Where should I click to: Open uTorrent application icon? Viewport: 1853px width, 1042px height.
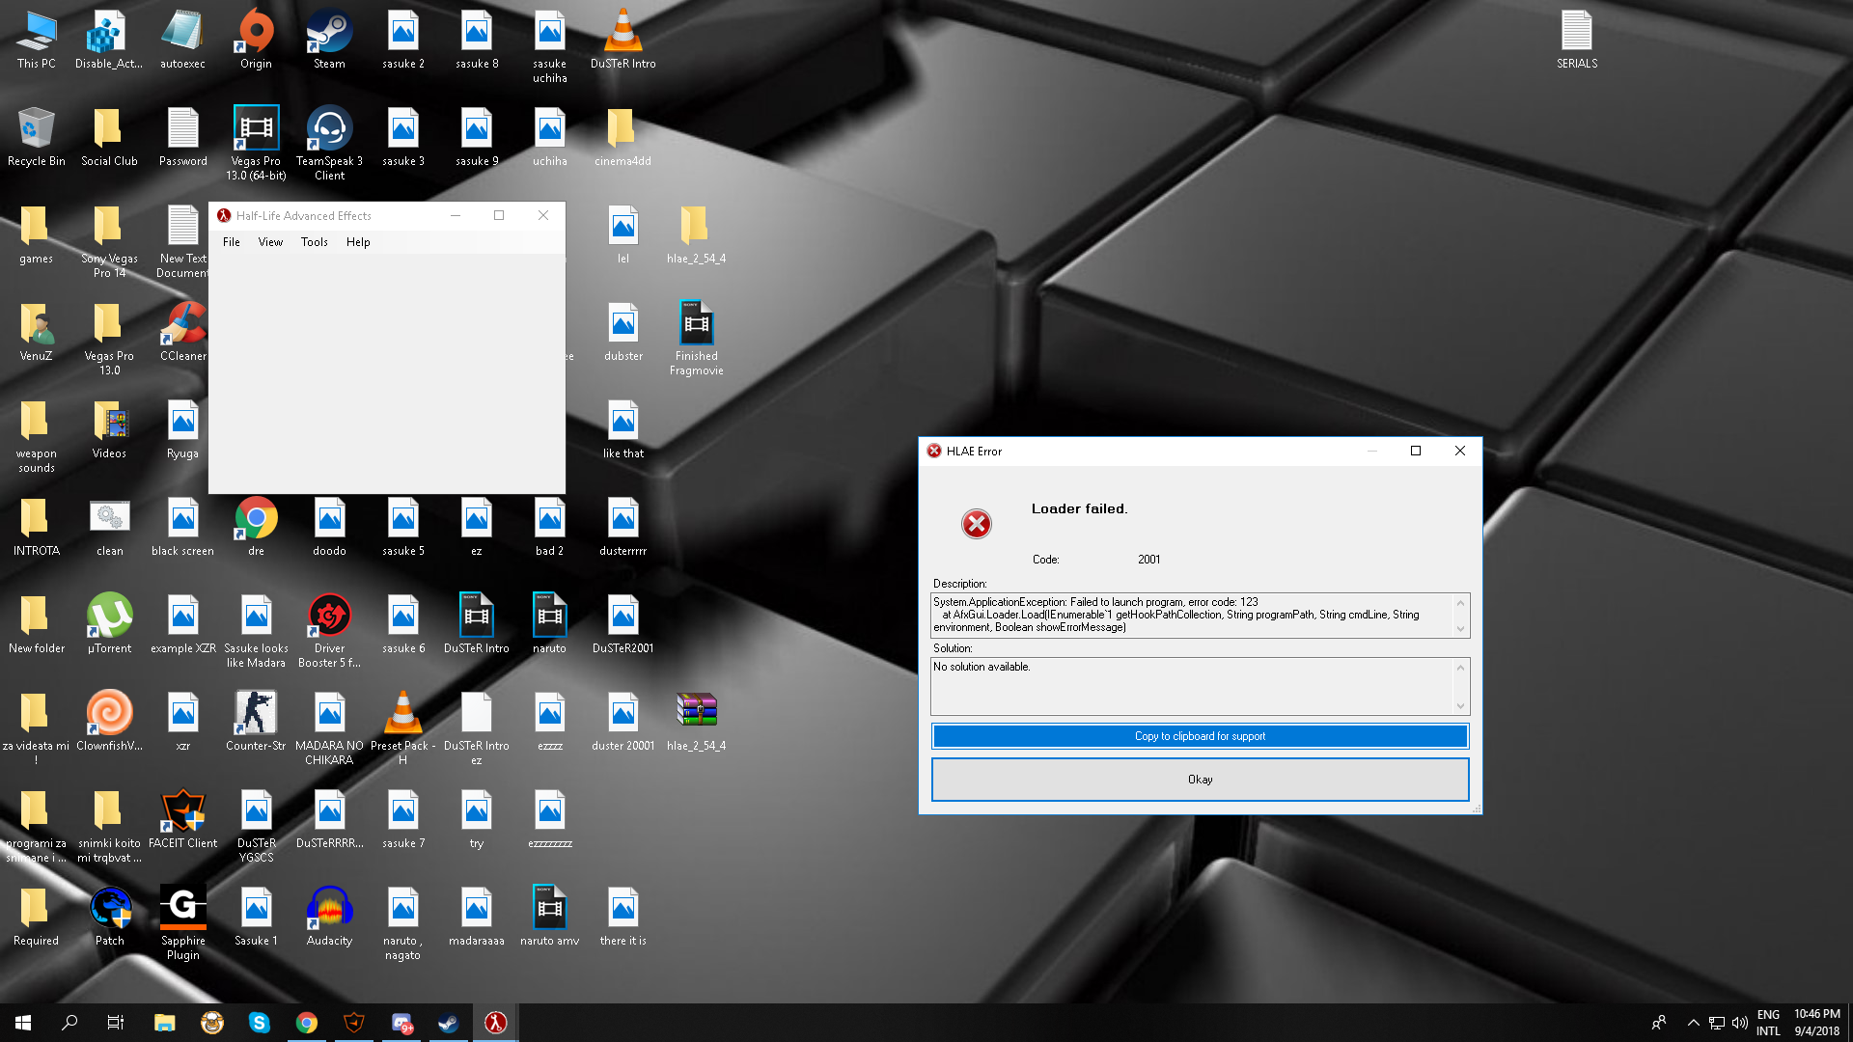pos(107,615)
